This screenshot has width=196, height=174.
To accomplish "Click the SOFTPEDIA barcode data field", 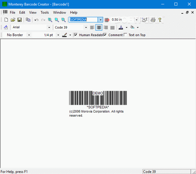I will pyautogui.click(x=83, y=20).
